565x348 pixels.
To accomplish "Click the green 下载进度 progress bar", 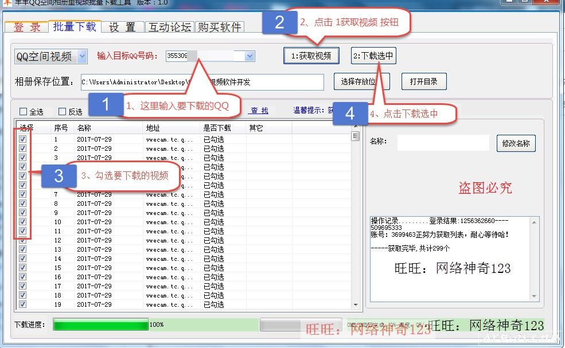I will [101, 324].
